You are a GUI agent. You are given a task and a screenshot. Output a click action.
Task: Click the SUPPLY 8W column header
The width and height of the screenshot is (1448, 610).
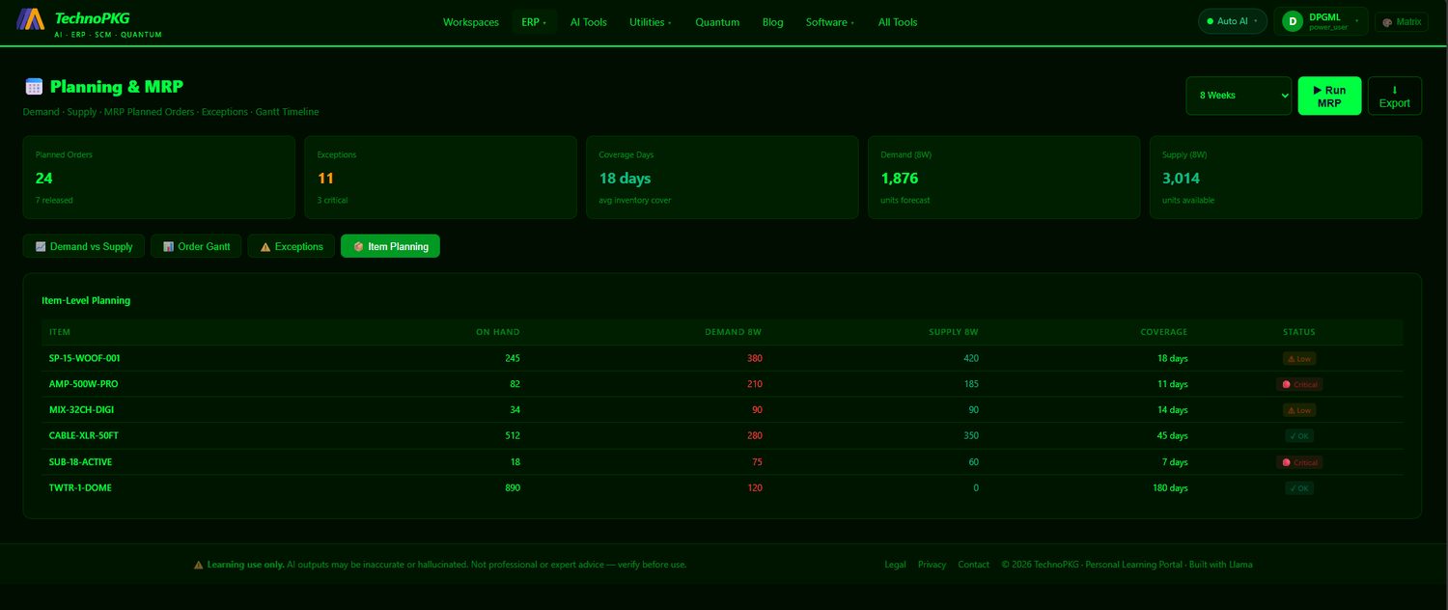coord(954,332)
